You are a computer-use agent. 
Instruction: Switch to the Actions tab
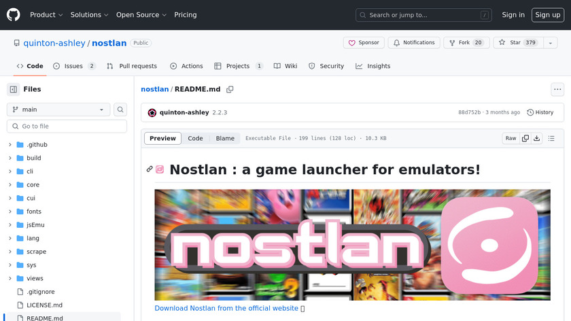(186, 66)
